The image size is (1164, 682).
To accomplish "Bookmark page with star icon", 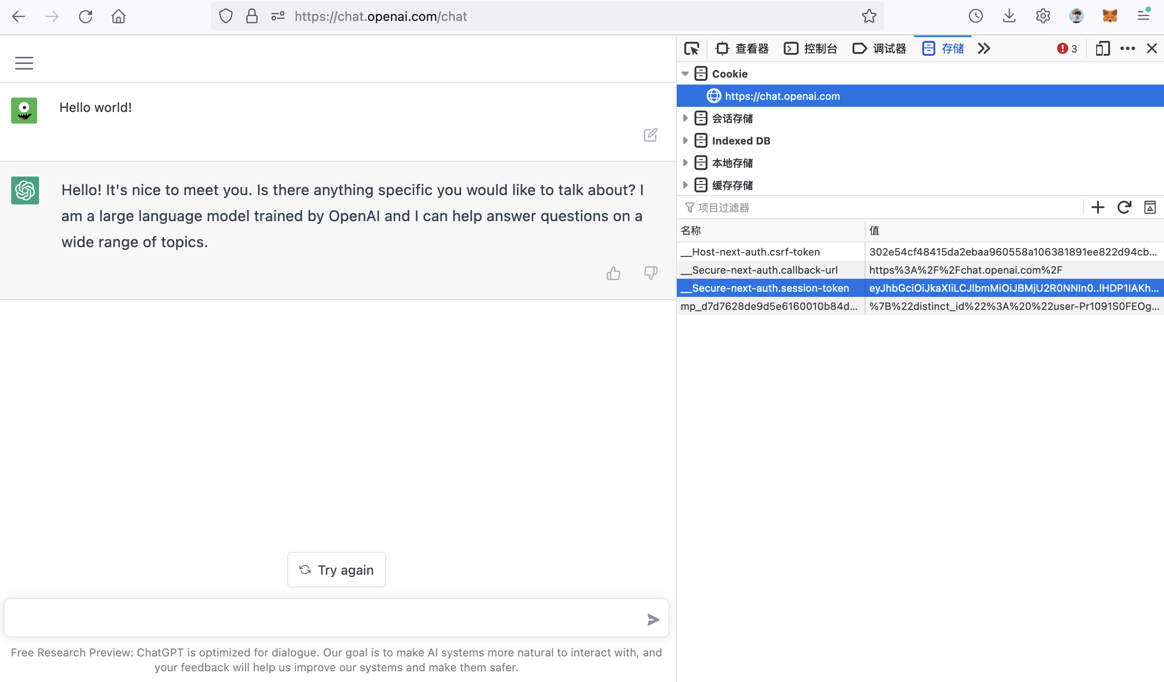I will (x=869, y=16).
